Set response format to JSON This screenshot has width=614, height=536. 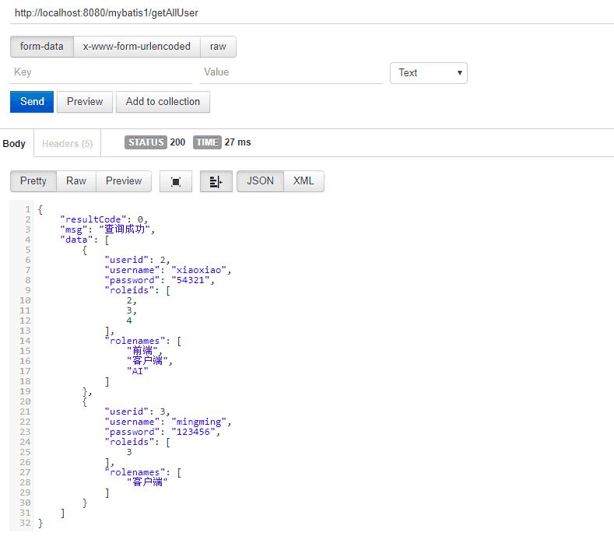(260, 181)
